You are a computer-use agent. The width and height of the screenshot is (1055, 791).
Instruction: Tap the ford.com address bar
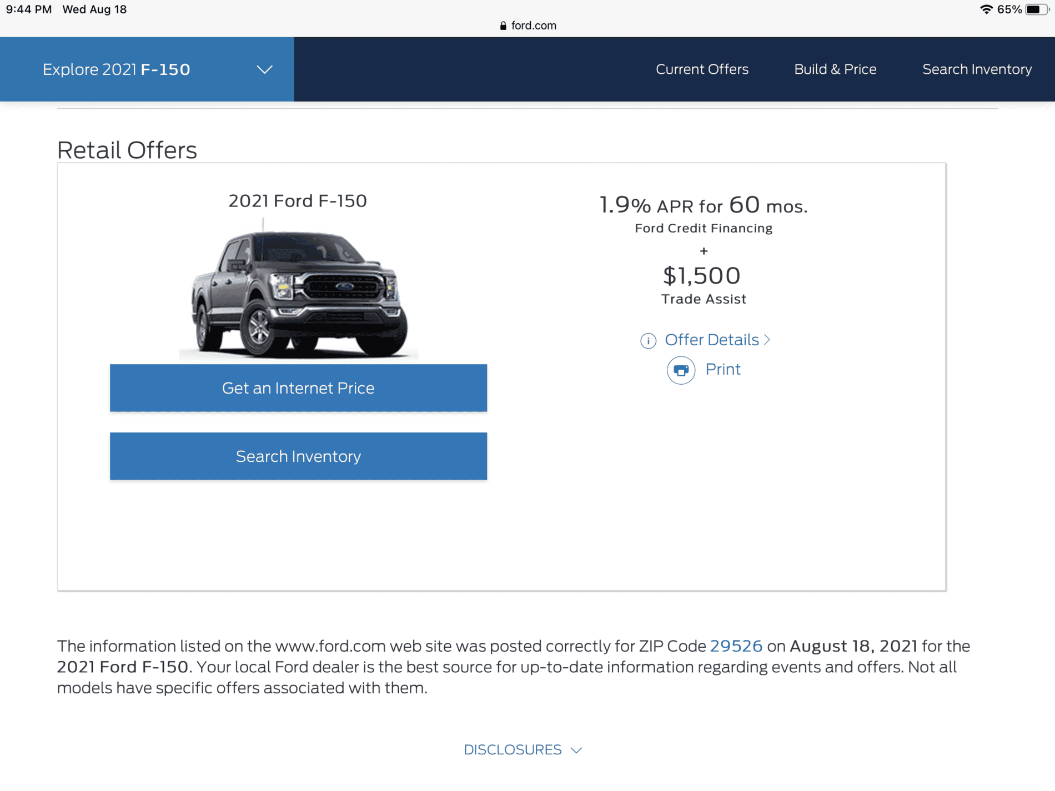(x=527, y=26)
